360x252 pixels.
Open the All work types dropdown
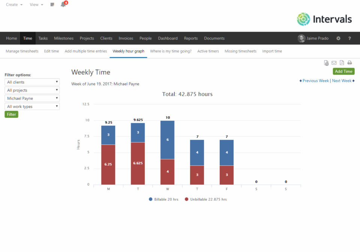(32, 107)
